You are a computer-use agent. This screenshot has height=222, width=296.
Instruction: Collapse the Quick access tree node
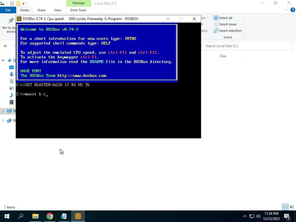3,60
